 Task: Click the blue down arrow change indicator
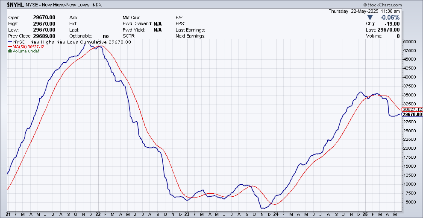370,17
